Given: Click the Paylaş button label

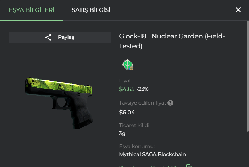Looking at the screenshot, I should 66,37.
